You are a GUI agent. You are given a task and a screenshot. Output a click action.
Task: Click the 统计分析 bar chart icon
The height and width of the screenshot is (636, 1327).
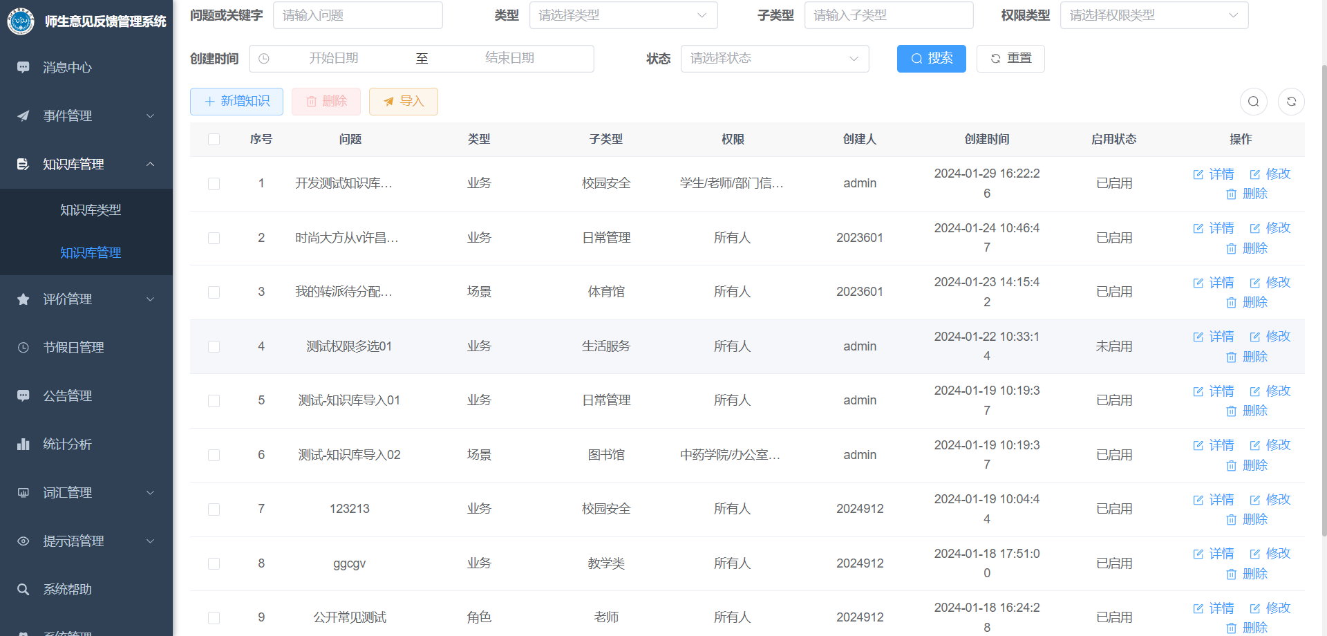coord(23,444)
